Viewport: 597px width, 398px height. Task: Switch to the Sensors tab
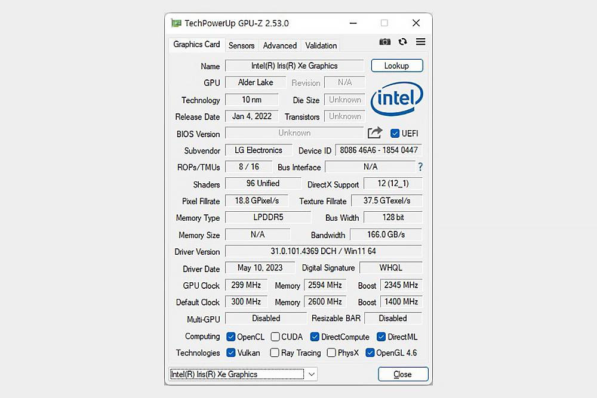click(x=241, y=46)
